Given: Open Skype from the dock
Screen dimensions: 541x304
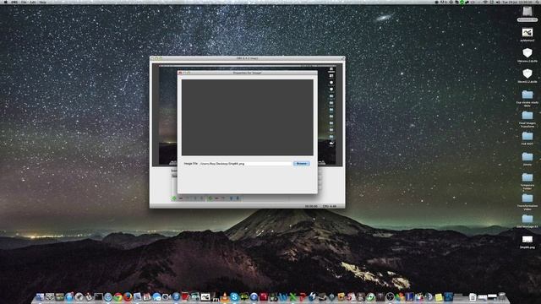Looking at the screenshot, I should coord(235,296).
